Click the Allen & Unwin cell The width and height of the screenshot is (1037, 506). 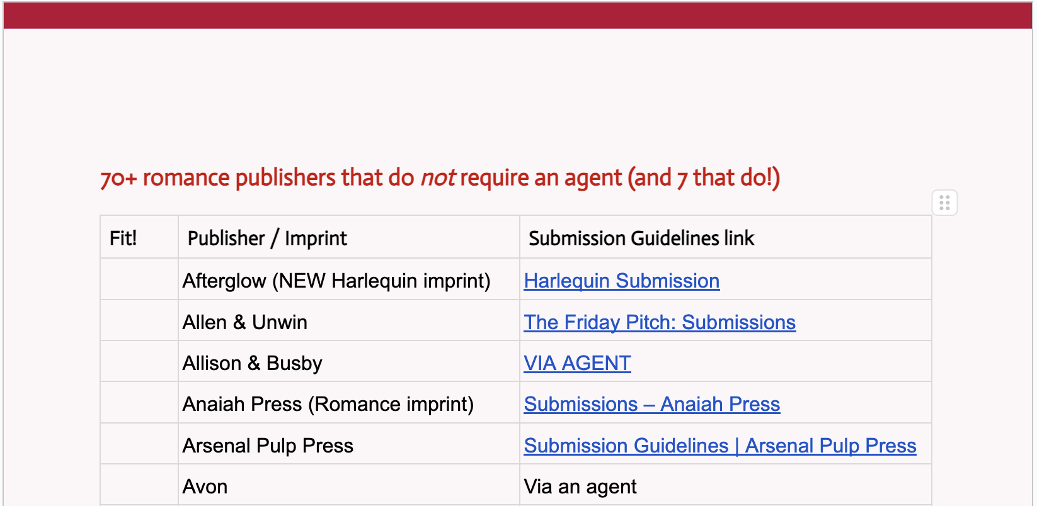[x=349, y=321]
